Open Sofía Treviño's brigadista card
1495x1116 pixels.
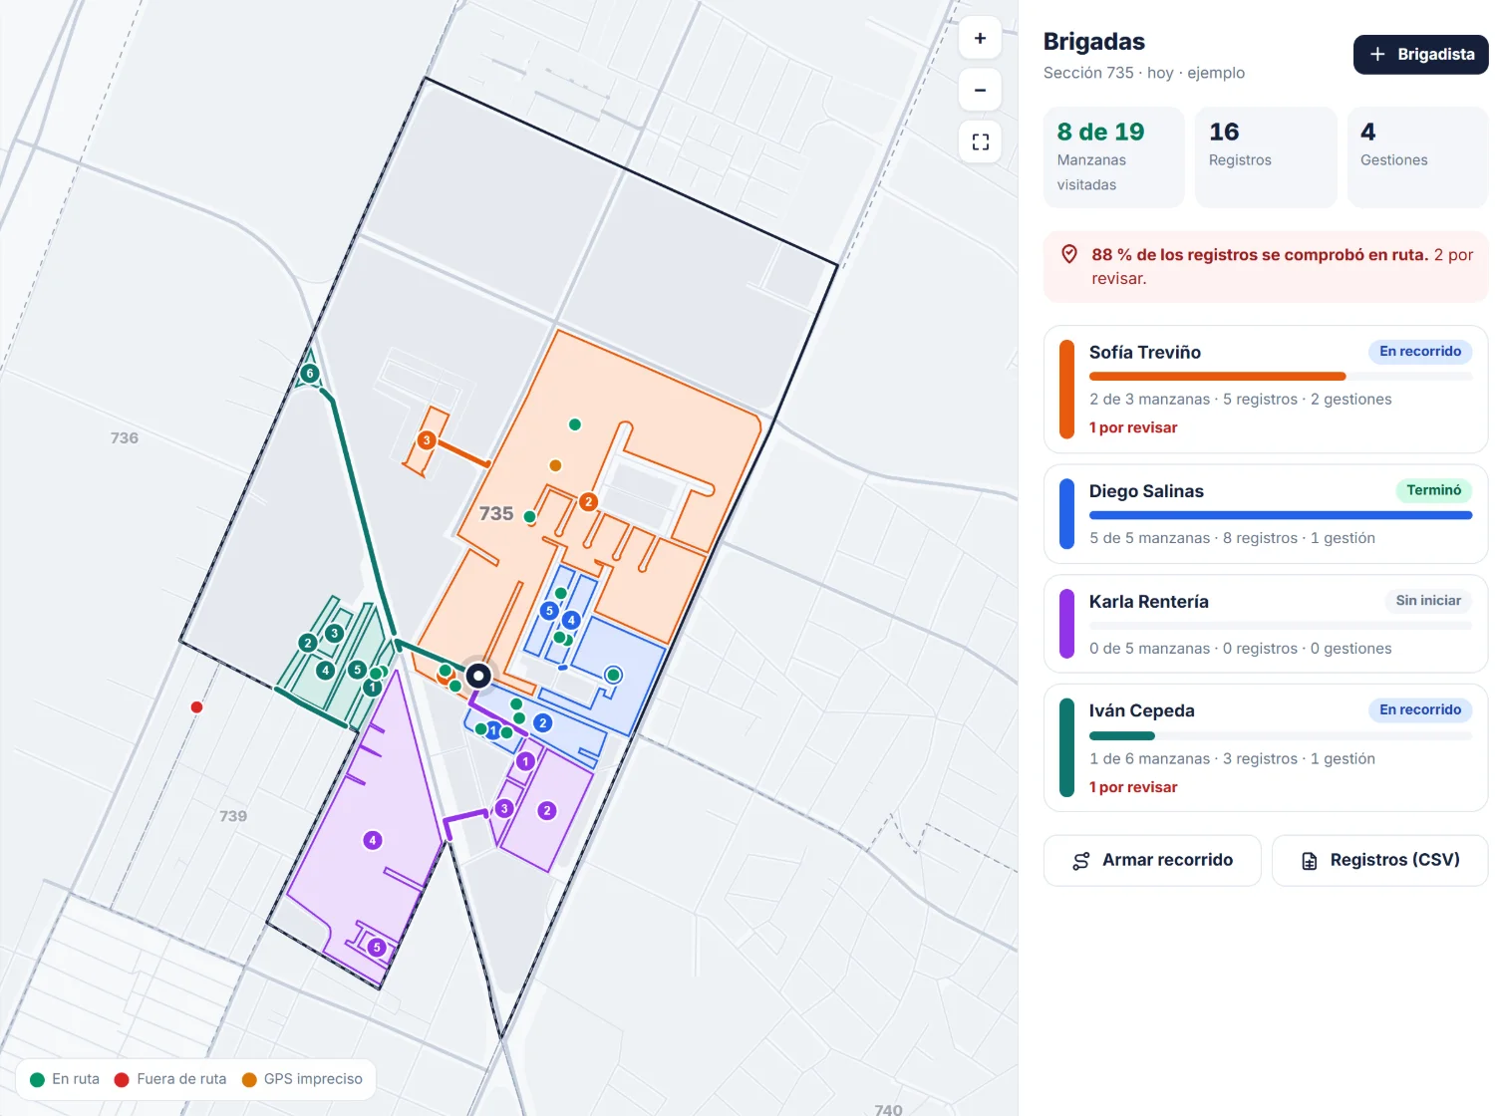click(x=1266, y=390)
